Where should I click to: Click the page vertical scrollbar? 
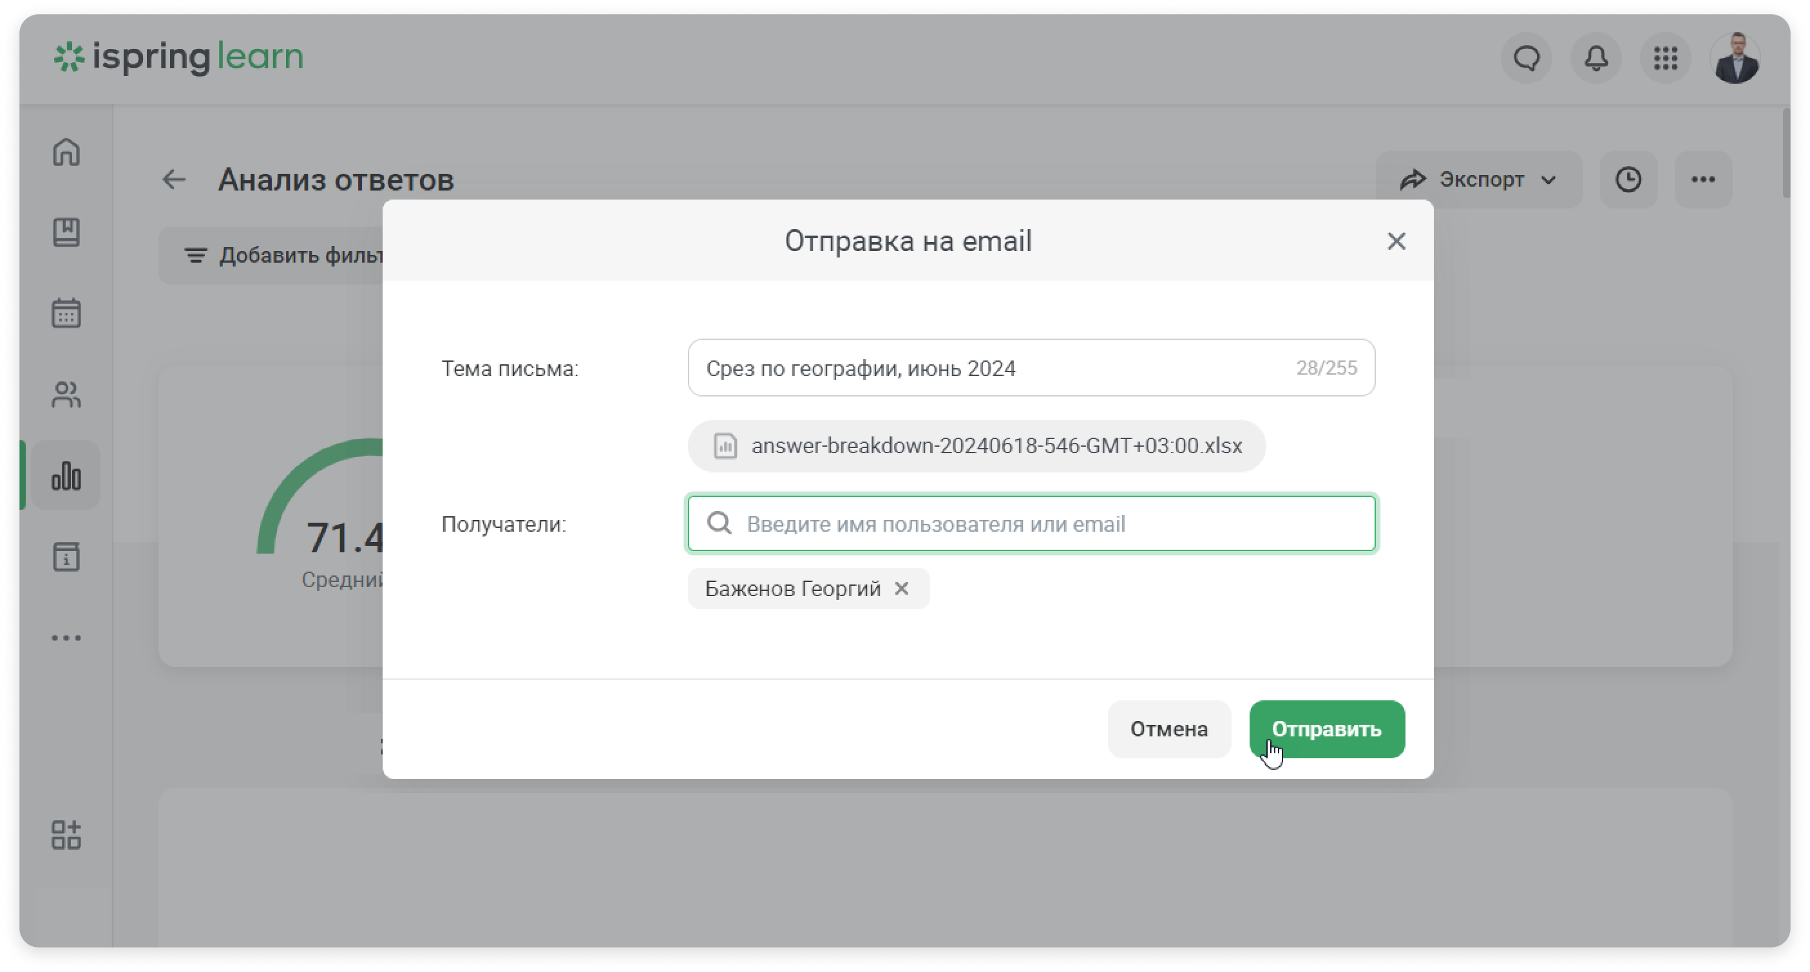[x=1787, y=153]
